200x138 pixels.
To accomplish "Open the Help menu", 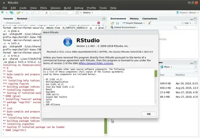I will pos(113,8).
